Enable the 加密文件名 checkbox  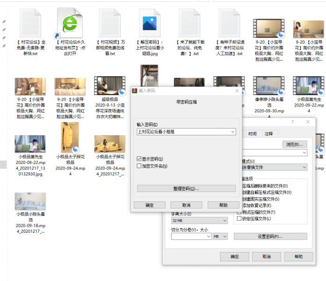(x=139, y=166)
